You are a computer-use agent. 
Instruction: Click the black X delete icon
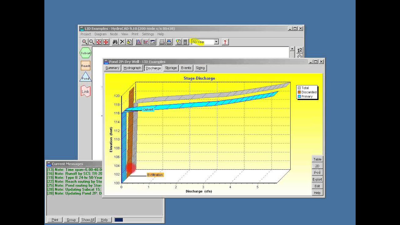click(122, 42)
